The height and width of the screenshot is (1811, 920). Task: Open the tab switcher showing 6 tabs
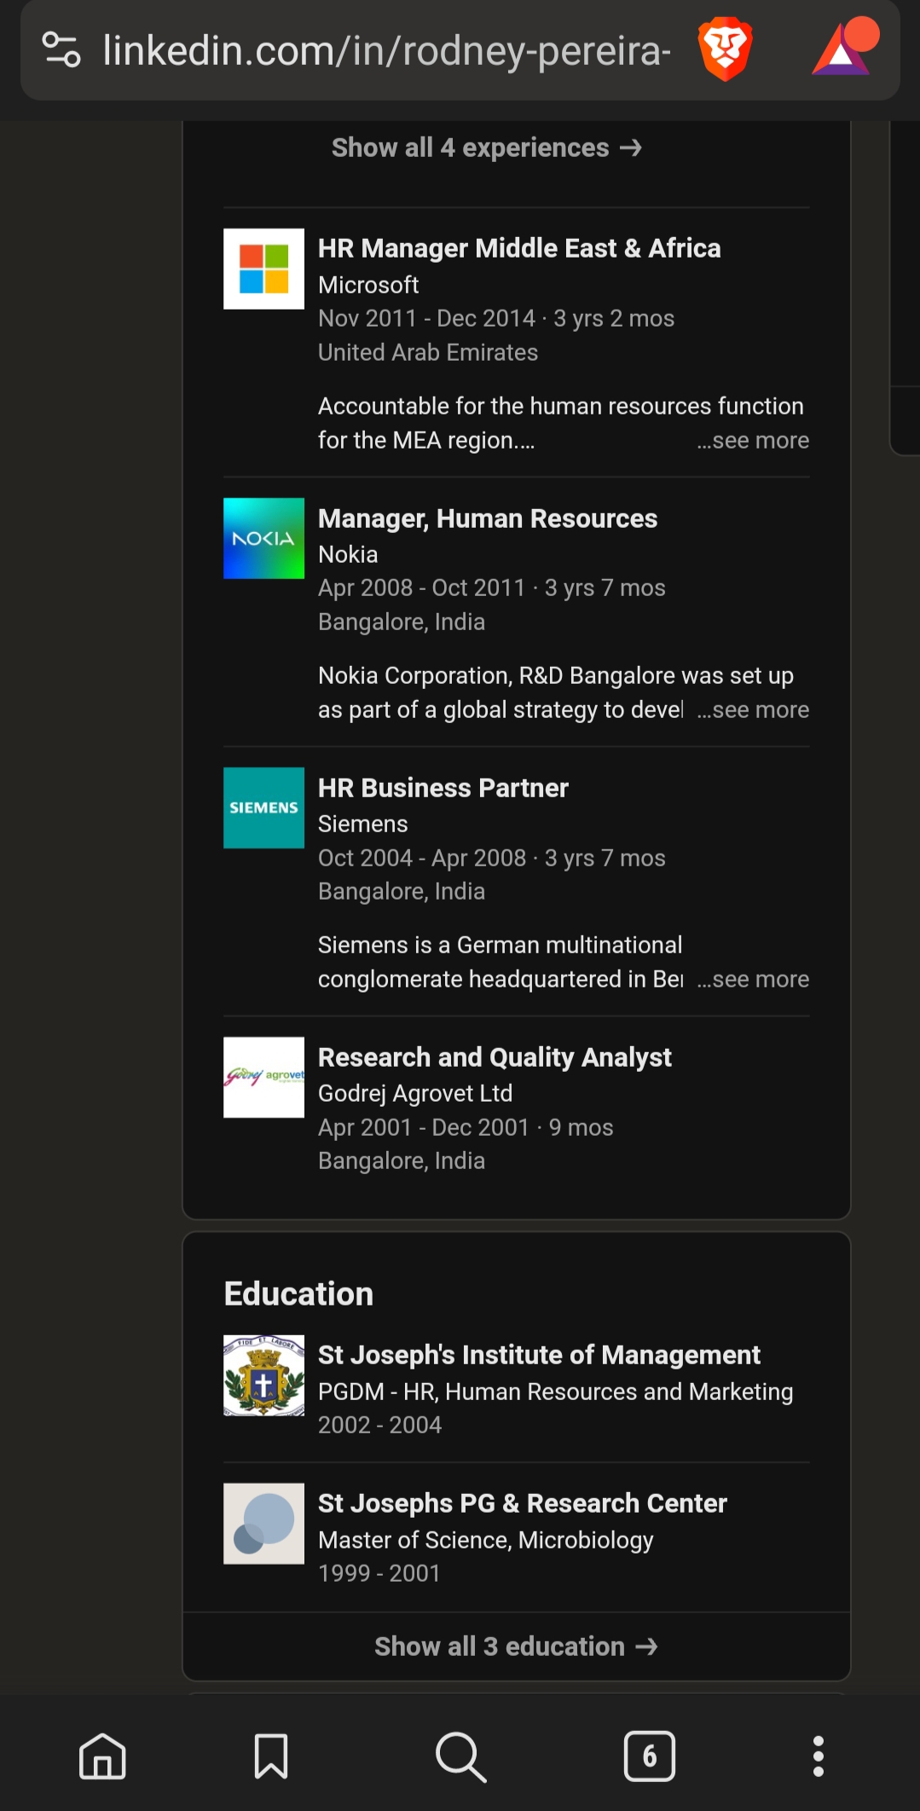649,1756
